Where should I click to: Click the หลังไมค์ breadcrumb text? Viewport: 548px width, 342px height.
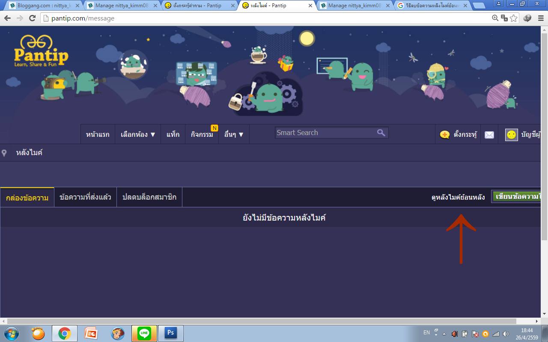(x=29, y=153)
